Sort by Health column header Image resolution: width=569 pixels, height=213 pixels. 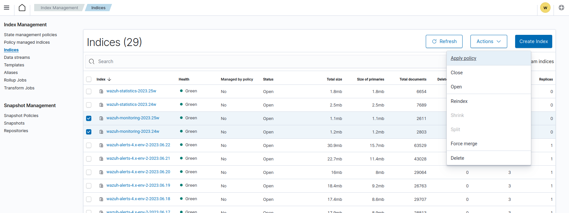(x=184, y=79)
